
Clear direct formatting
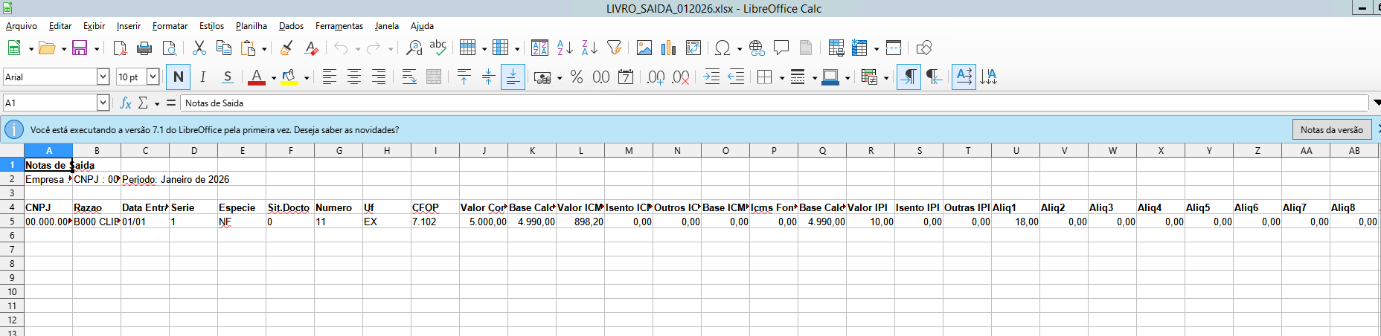coord(311,48)
